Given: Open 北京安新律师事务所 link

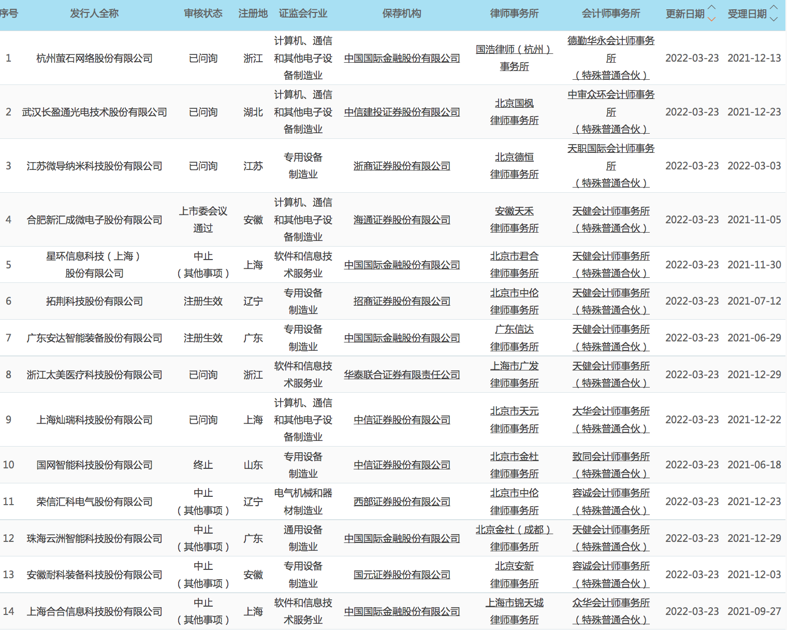Looking at the screenshot, I should click(514, 575).
